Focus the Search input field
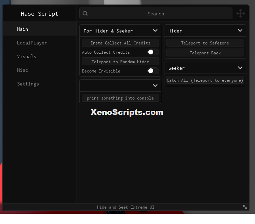The width and height of the screenshot is (255, 224). click(156, 13)
